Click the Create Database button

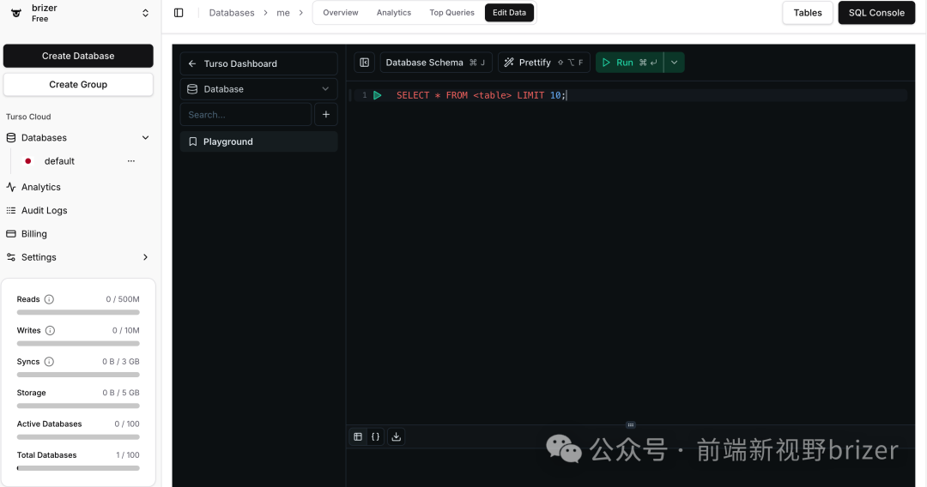78,56
